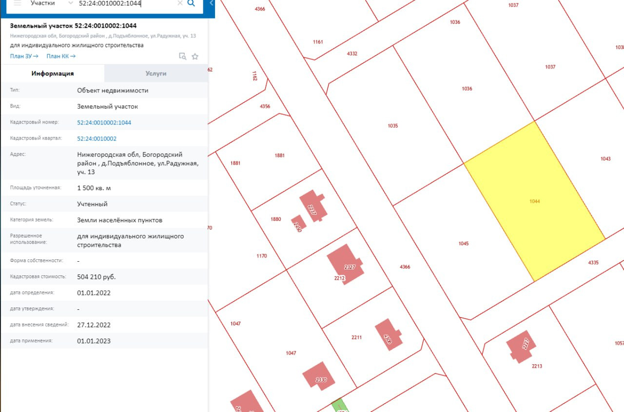The height and width of the screenshot is (412, 624).
Task: Click parcel label 2213 on the map
Action: point(537,366)
